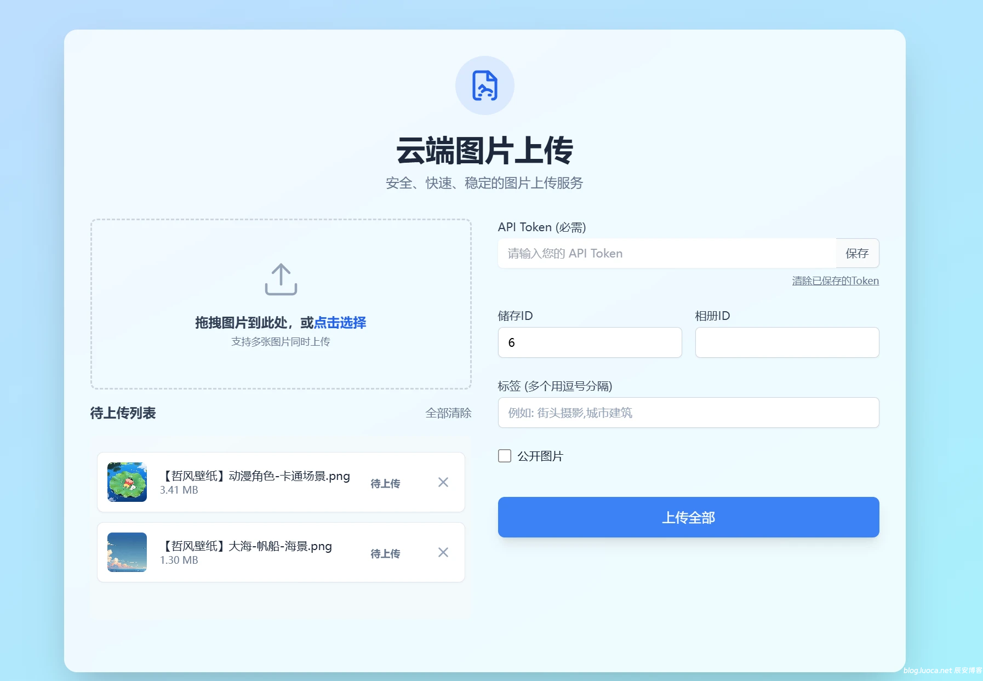Clear the queue with 全部清除
Viewport: 983px width, 681px height.
448,413
